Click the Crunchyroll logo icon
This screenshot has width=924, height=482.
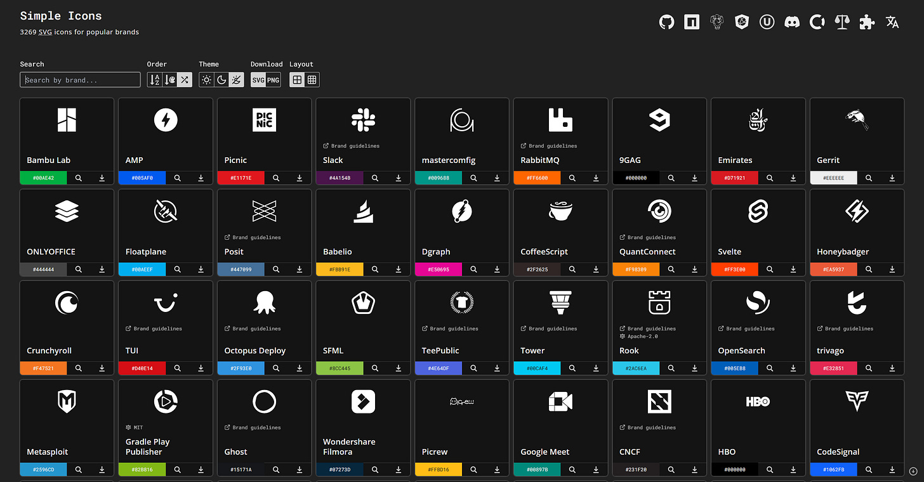pyautogui.click(x=67, y=303)
